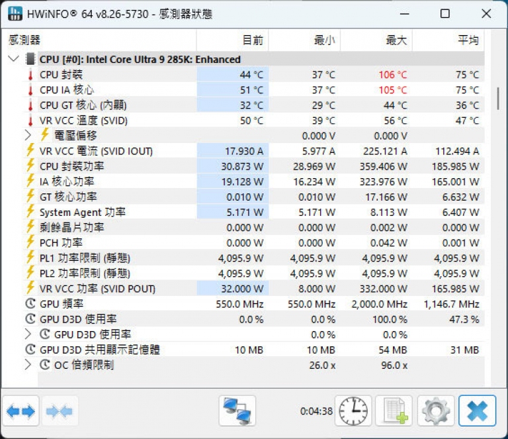Click the thermometer icon for CPU IA 核心
The width and height of the screenshot is (508, 439).
[x=30, y=90]
